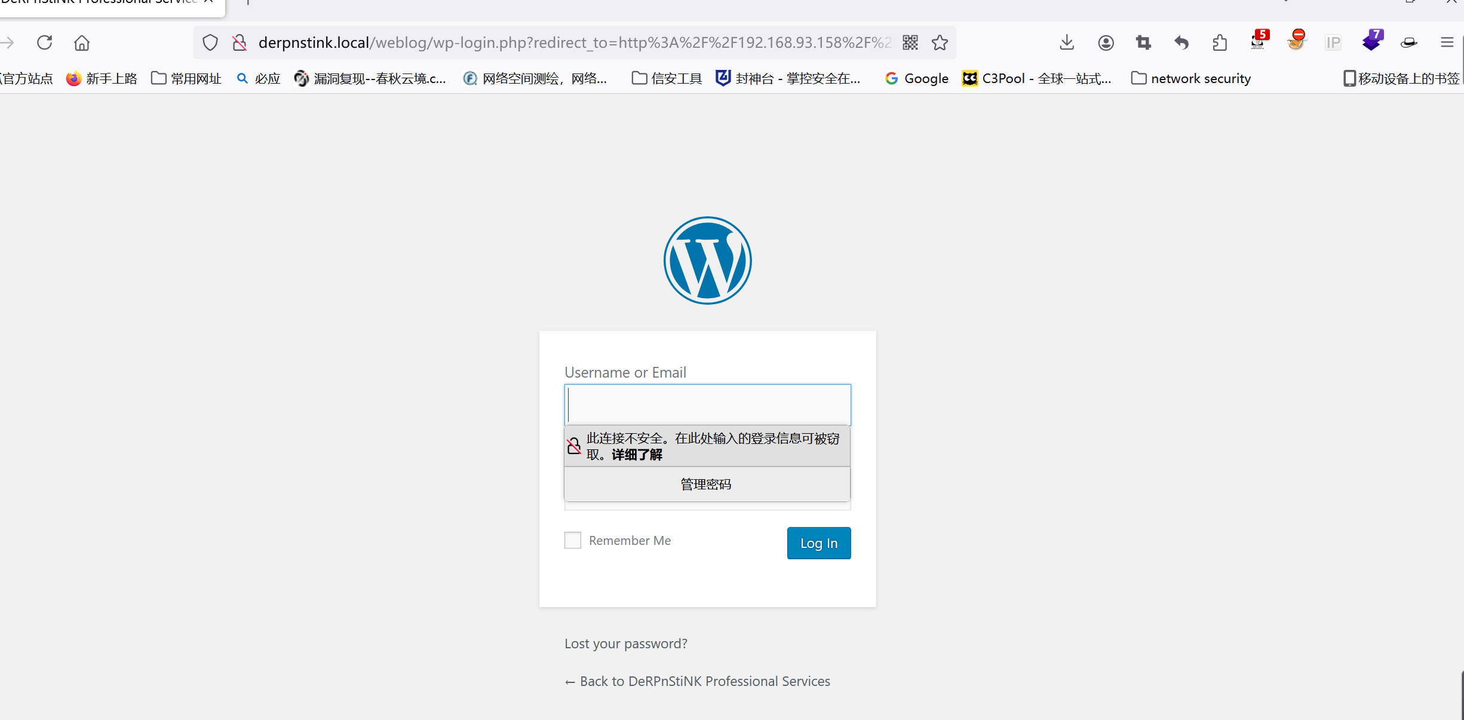The height and width of the screenshot is (720, 1464).
Task: Go to browser home page
Action: (x=82, y=42)
